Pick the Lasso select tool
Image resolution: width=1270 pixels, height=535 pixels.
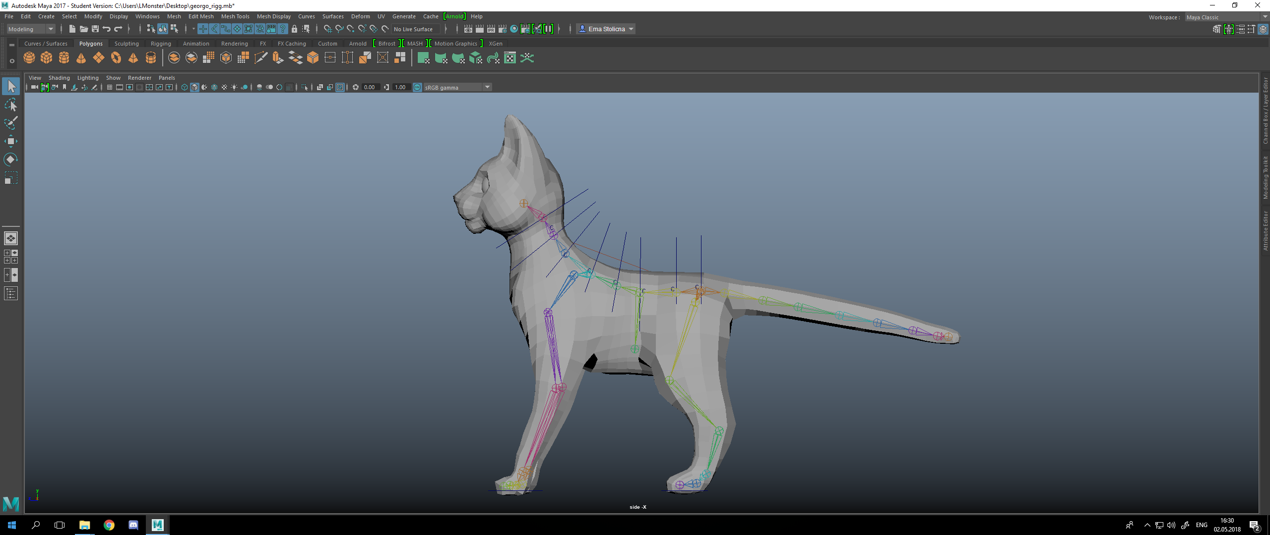10,105
